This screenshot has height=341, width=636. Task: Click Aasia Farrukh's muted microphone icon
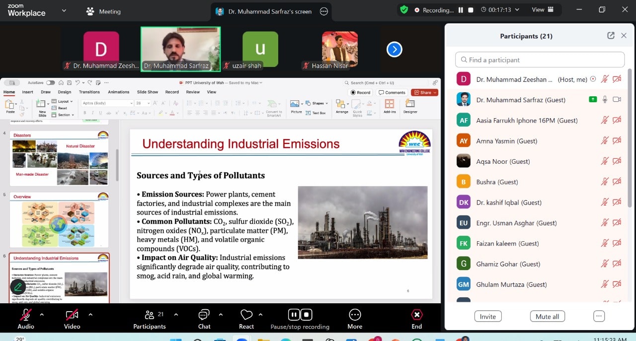[605, 120]
